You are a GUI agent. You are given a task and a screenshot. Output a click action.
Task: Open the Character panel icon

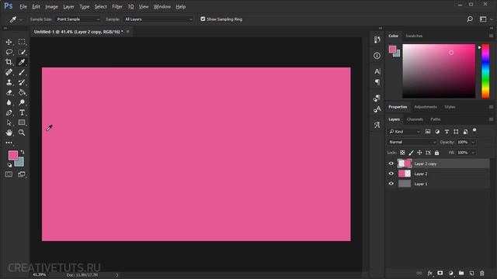click(377, 71)
